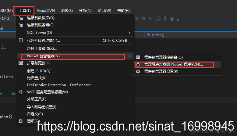Click the find-in-files toolbar icon
Viewport: 237px width, 136px height.
(x=159, y=19)
